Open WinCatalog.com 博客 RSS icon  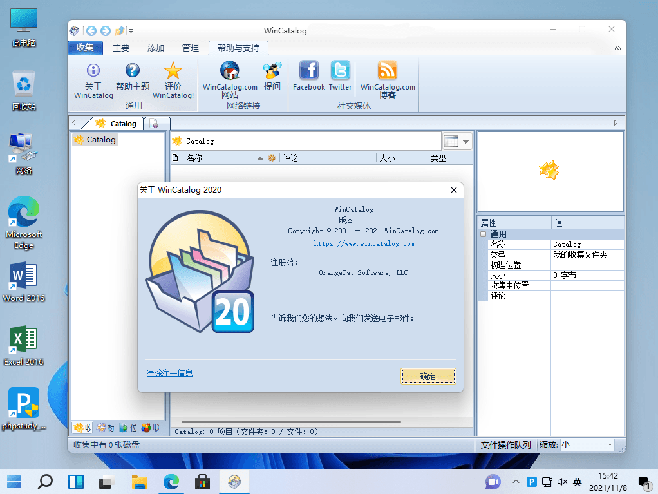tap(388, 80)
